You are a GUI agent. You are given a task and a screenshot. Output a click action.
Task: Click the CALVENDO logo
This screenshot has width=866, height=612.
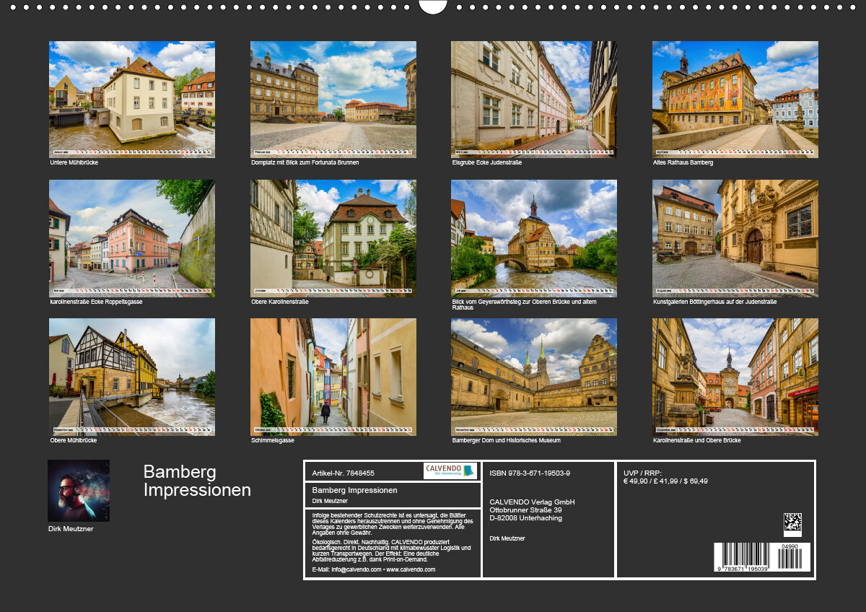[450, 471]
